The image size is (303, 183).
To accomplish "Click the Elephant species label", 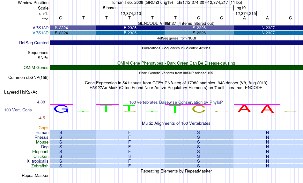I will click(x=40, y=151).
